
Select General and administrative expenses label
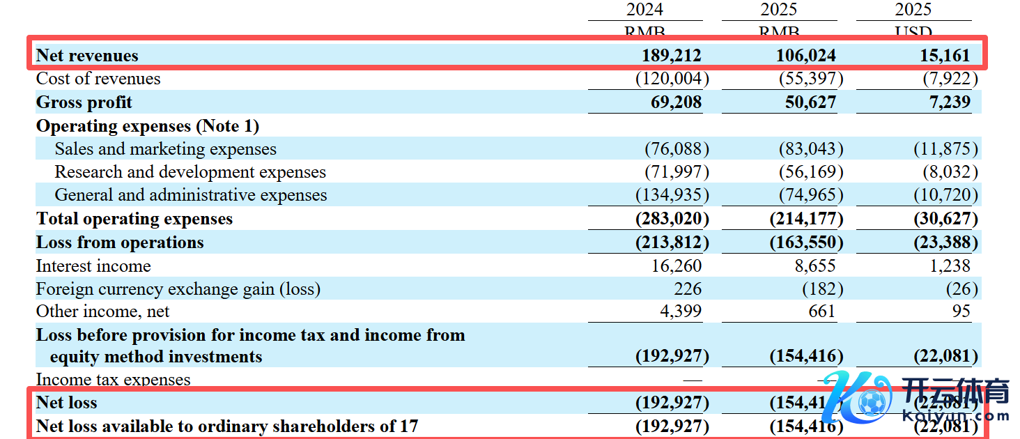(x=191, y=195)
